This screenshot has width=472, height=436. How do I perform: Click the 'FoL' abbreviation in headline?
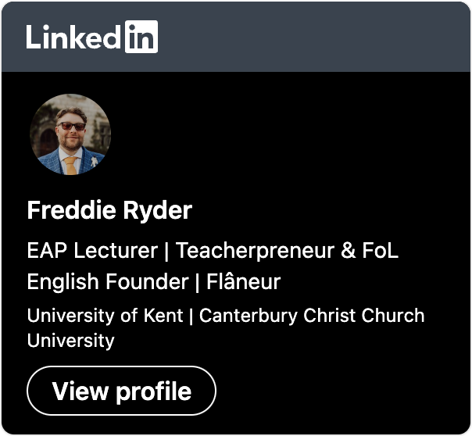(x=381, y=250)
